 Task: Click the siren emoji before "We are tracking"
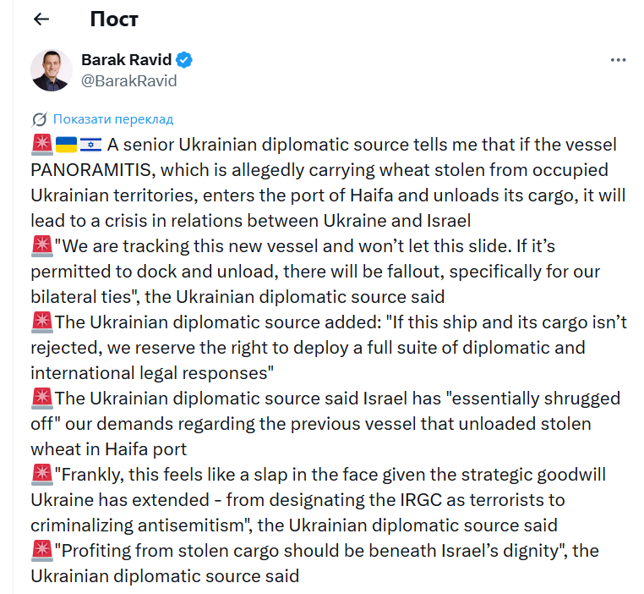[41, 247]
